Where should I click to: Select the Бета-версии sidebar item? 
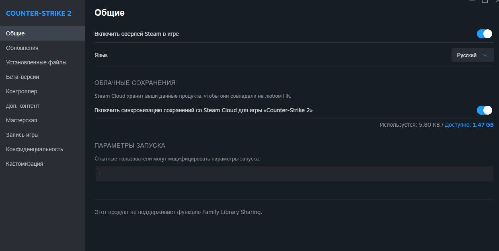23,77
